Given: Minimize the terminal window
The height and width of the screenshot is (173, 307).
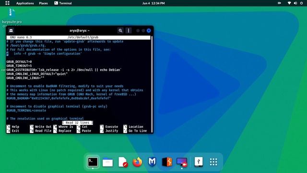Looking at the screenshot, I should pyautogui.click(x=138, y=31).
